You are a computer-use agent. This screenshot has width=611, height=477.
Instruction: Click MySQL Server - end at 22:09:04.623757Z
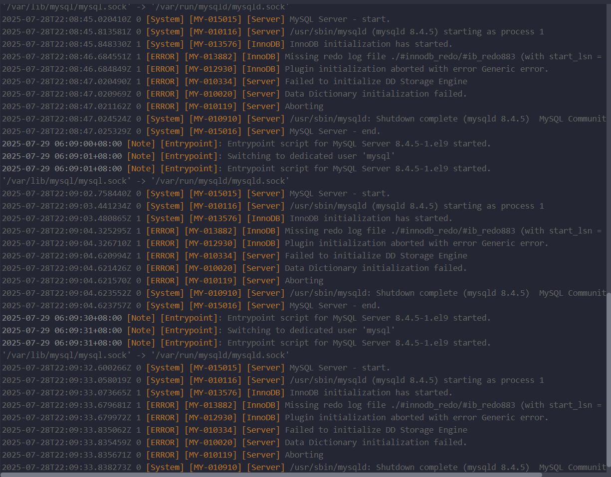[335, 305]
